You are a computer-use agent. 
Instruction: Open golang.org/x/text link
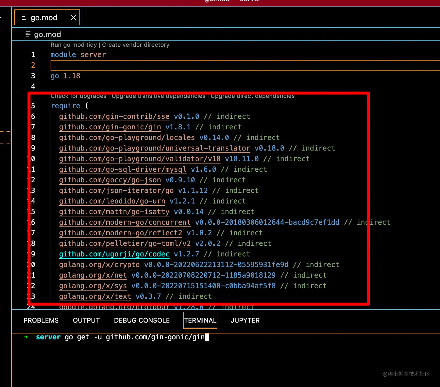pos(95,296)
